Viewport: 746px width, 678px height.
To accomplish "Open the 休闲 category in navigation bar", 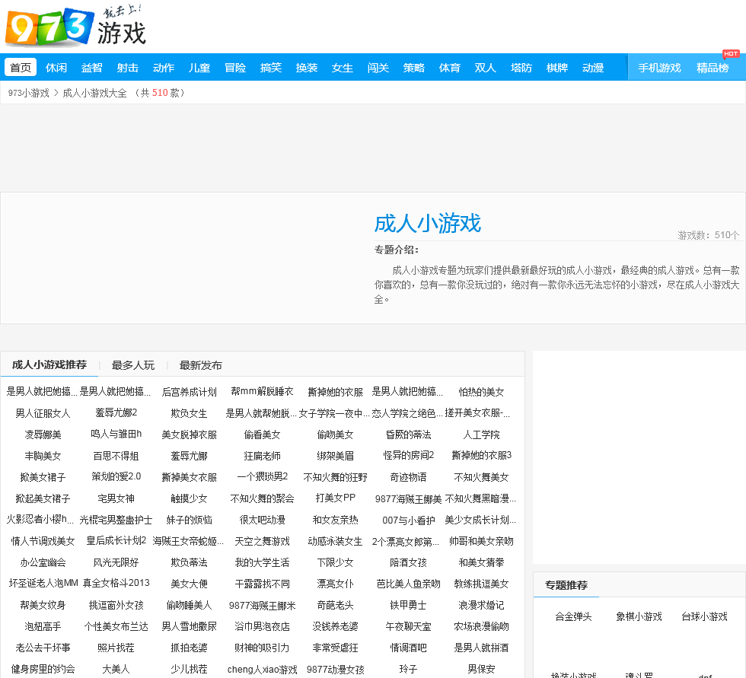I will [x=56, y=68].
